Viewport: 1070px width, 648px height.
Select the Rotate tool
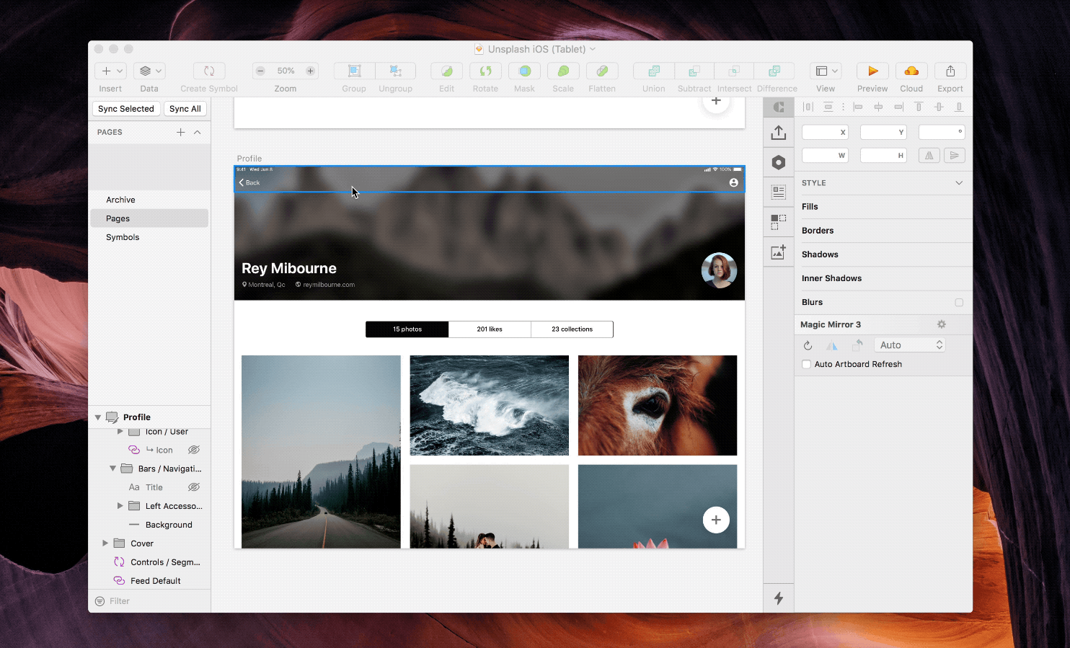(x=485, y=71)
